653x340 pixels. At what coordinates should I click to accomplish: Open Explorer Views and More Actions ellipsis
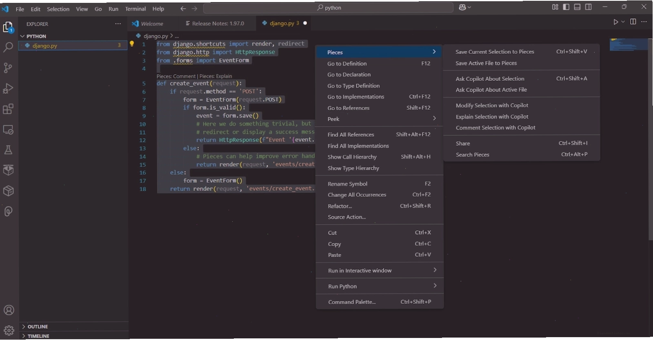click(x=118, y=24)
